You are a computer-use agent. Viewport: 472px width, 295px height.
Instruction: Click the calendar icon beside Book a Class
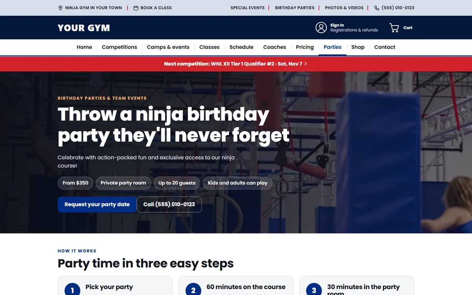click(x=136, y=8)
